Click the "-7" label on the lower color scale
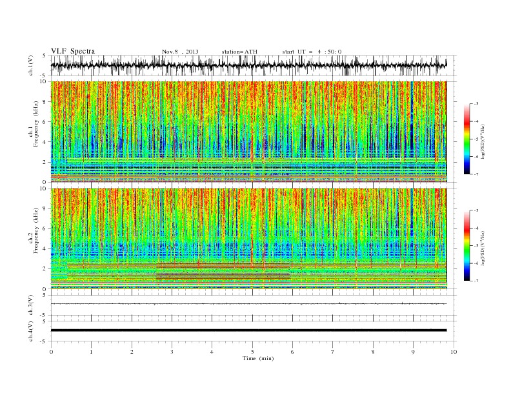This screenshot has width=511, height=395. (476, 281)
